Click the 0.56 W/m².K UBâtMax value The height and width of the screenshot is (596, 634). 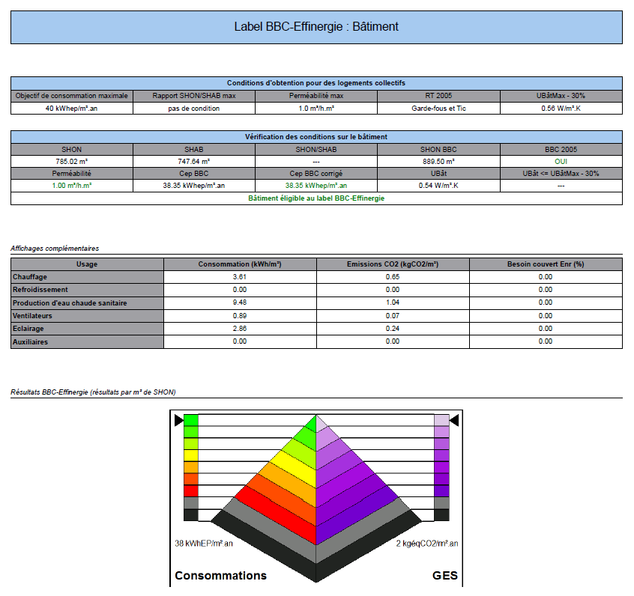(561, 109)
